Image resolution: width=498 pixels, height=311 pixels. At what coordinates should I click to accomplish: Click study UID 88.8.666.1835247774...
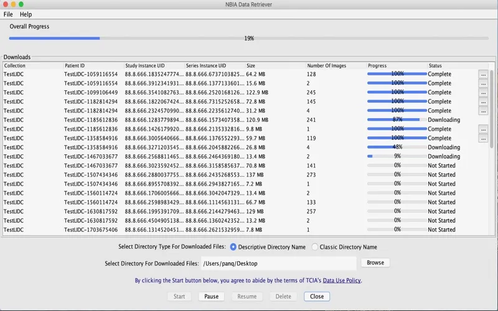(x=154, y=74)
